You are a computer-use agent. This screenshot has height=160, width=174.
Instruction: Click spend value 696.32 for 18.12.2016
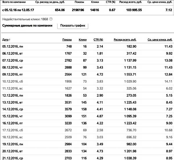tap(131, 137)
